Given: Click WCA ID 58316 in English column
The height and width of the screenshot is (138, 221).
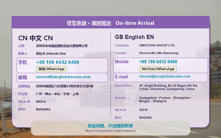Looking at the screenshot, I should coord(143,110).
